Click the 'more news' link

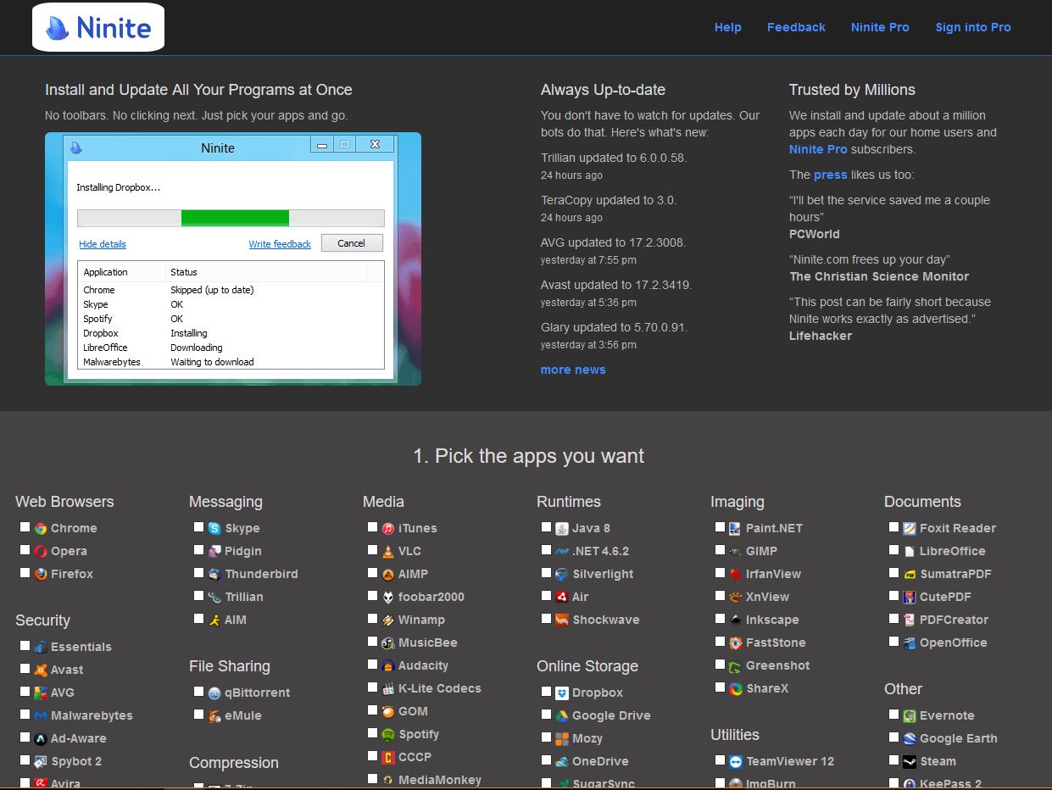pos(573,370)
